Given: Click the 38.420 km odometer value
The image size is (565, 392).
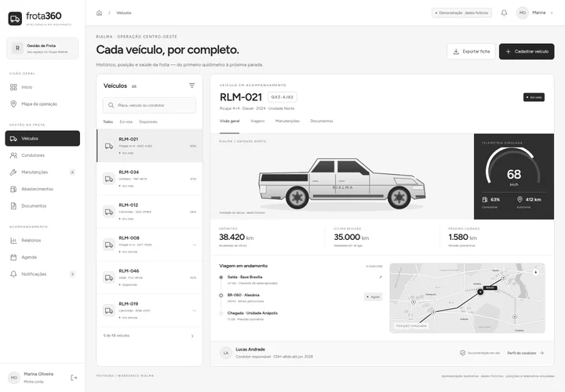Looking at the screenshot, I should [236, 238].
